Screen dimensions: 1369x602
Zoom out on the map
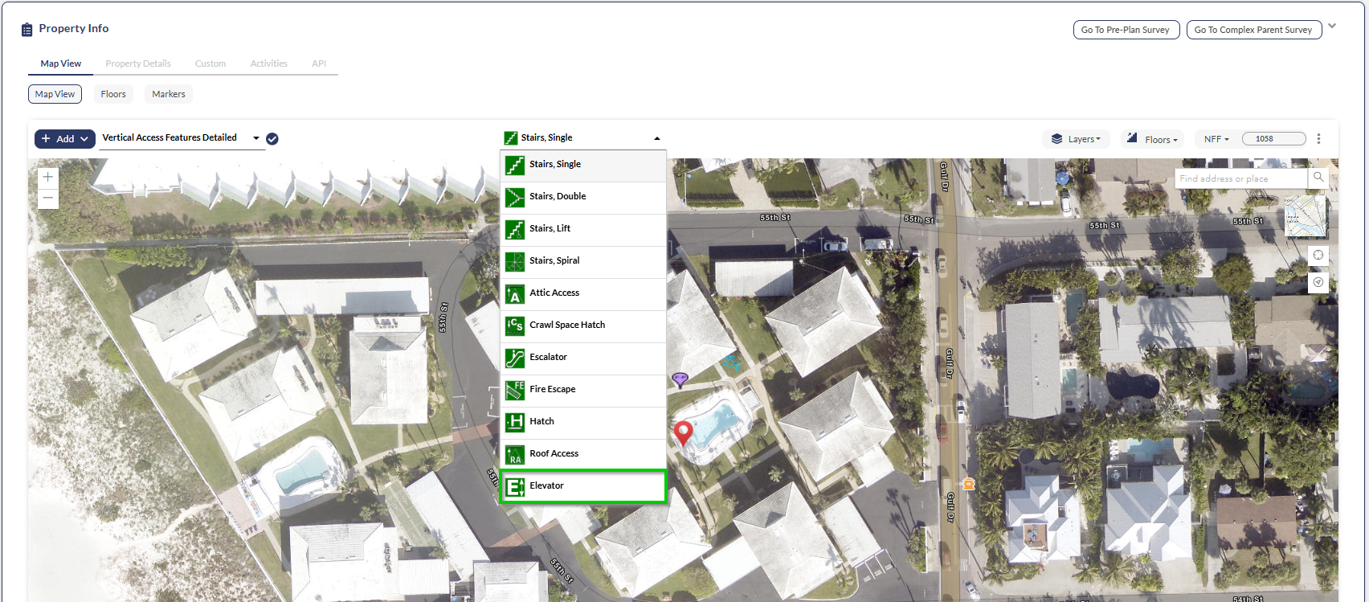point(48,199)
